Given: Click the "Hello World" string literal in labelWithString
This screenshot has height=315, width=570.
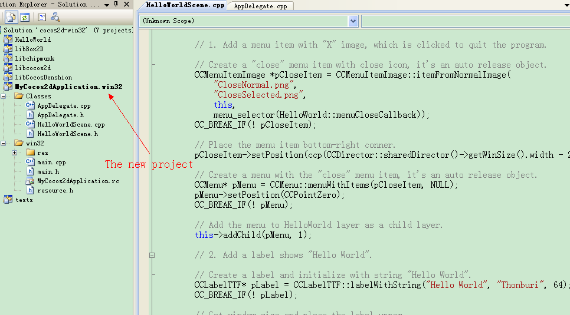Looking at the screenshot, I should coord(457,285).
